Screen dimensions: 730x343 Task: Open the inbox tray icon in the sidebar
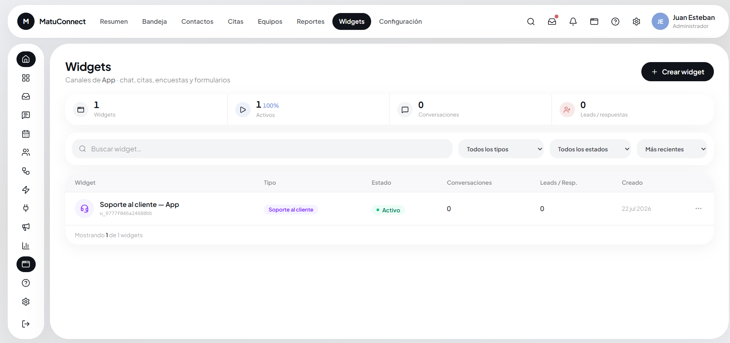coord(26,97)
